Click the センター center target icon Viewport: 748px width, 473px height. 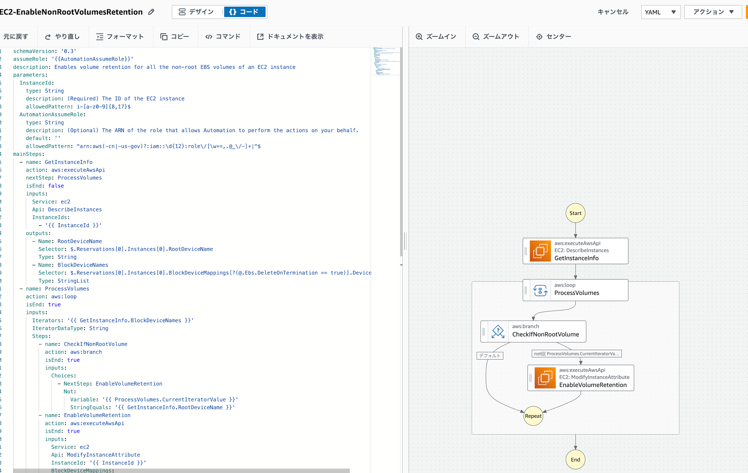pos(539,37)
